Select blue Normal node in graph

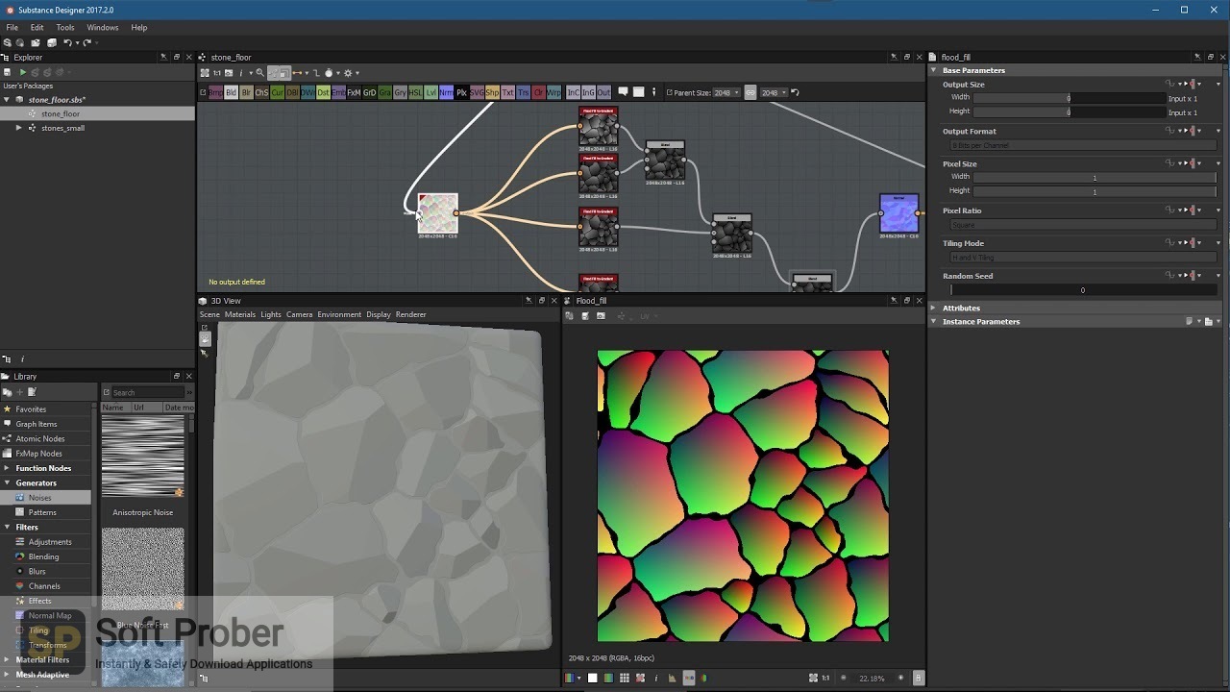[898, 214]
